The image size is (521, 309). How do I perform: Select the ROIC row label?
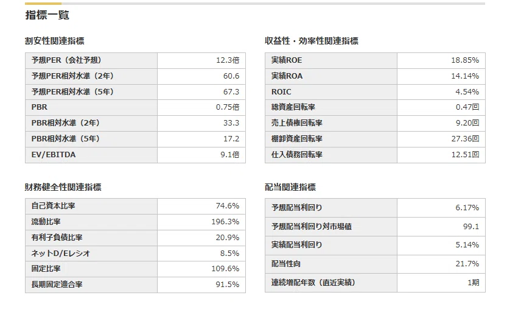click(x=281, y=92)
